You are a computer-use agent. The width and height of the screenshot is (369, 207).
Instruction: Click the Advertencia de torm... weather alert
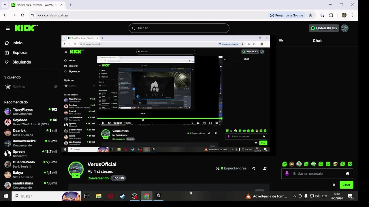tap(266, 196)
